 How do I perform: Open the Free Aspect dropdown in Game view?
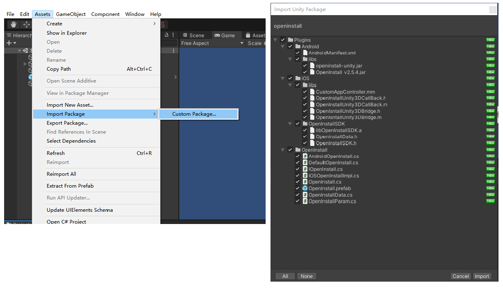212,43
